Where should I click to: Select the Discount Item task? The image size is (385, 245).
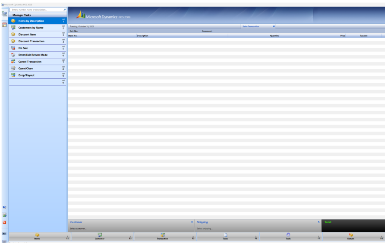pyautogui.click(x=27, y=34)
